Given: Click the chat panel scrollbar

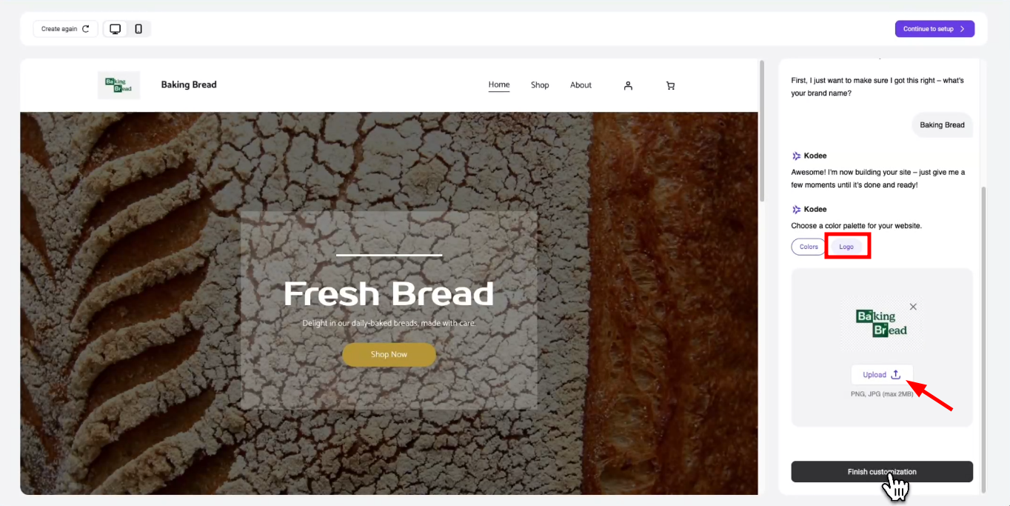Looking at the screenshot, I should click(x=983, y=339).
